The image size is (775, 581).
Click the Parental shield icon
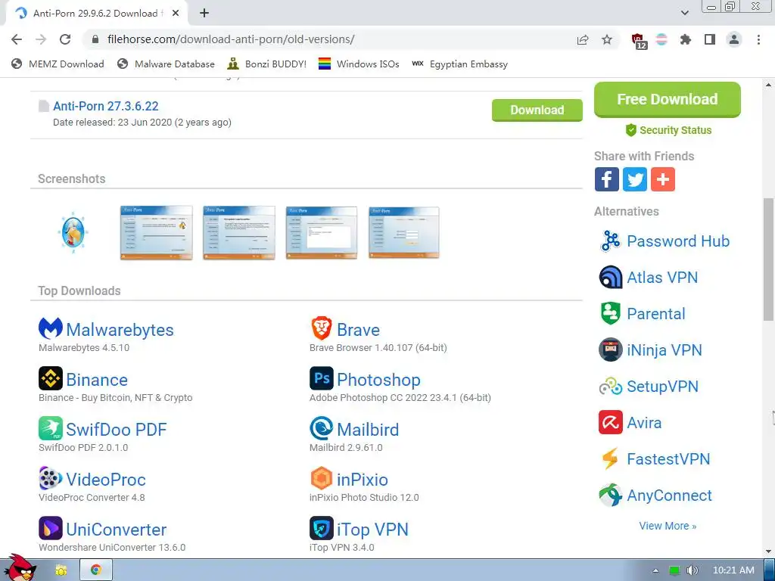611,314
